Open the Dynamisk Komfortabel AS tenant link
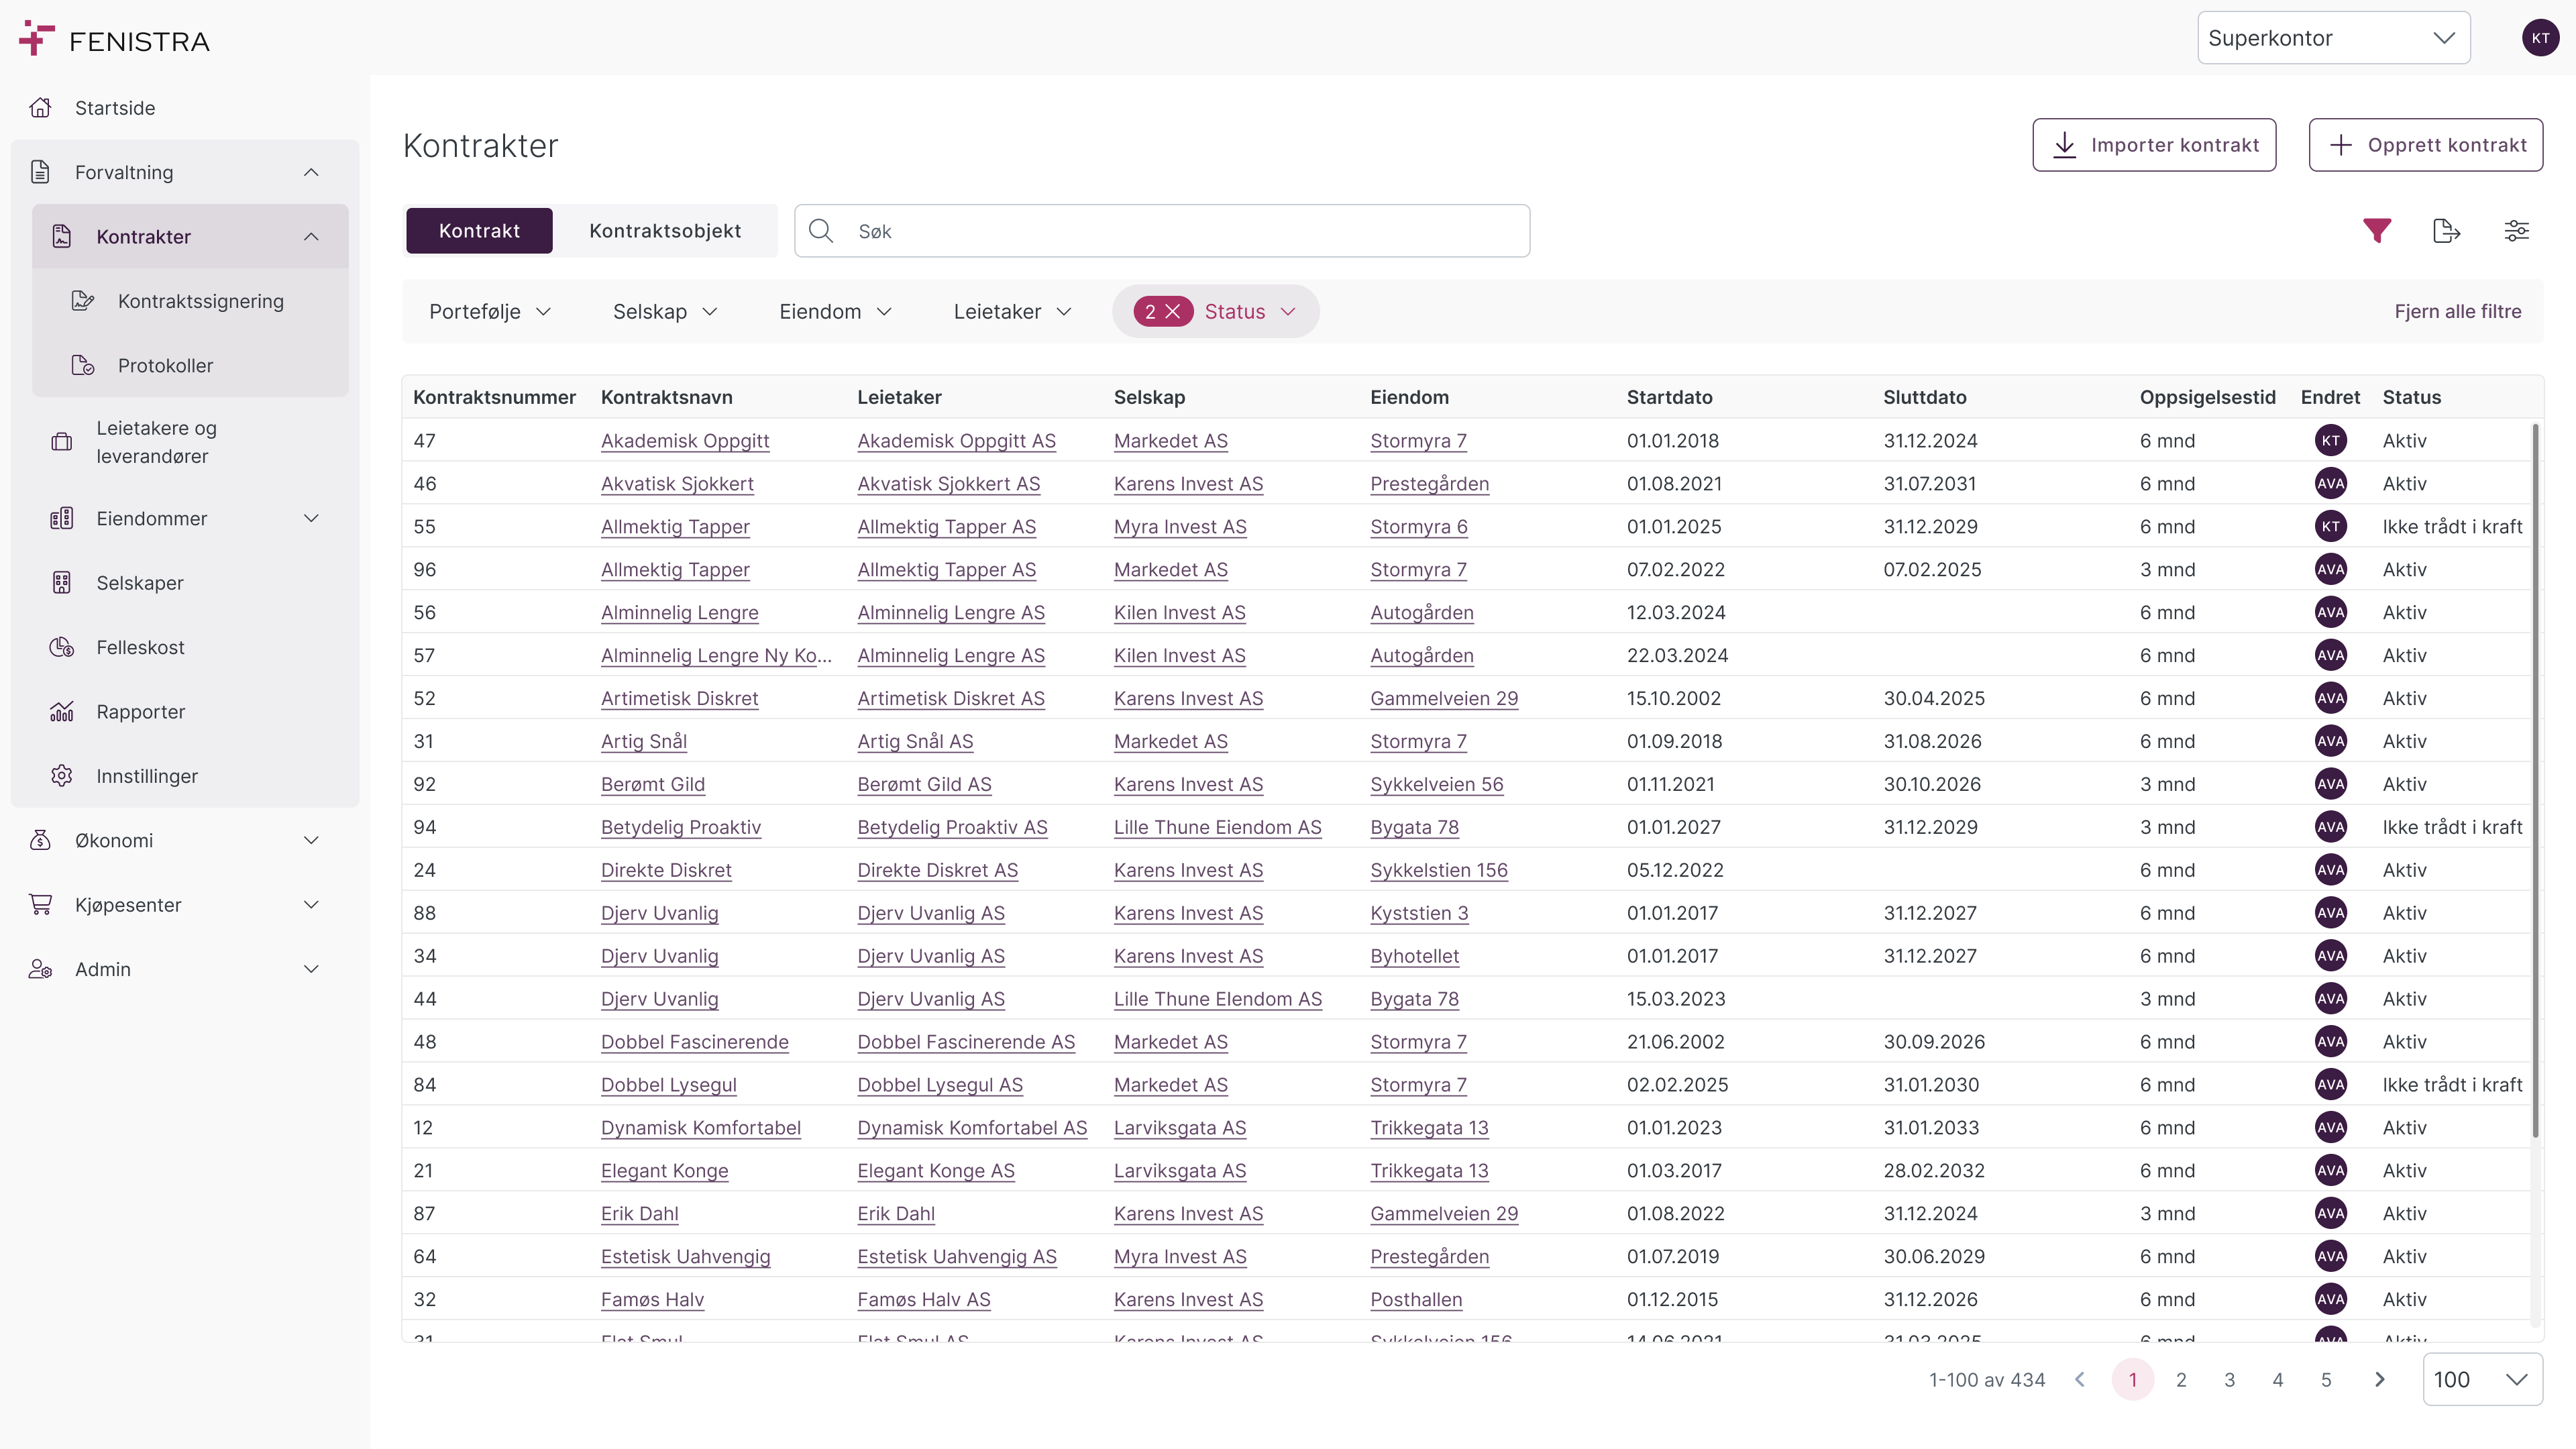The width and height of the screenshot is (2576, 1449). click(x=972, y=1128)
